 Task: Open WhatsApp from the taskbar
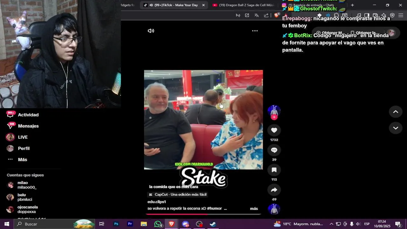click(x=158, y=224)
